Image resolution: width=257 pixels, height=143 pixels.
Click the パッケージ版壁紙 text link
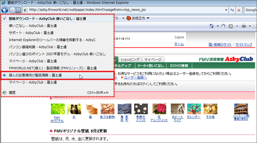tap(241, 117)
